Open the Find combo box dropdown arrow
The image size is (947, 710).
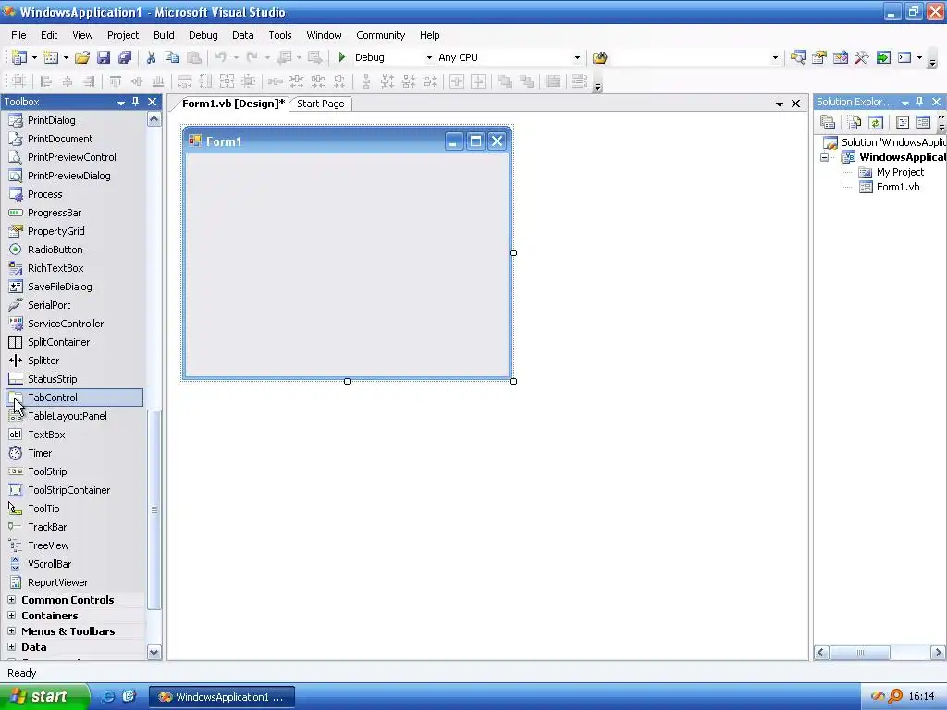click(x=776, y=58)
